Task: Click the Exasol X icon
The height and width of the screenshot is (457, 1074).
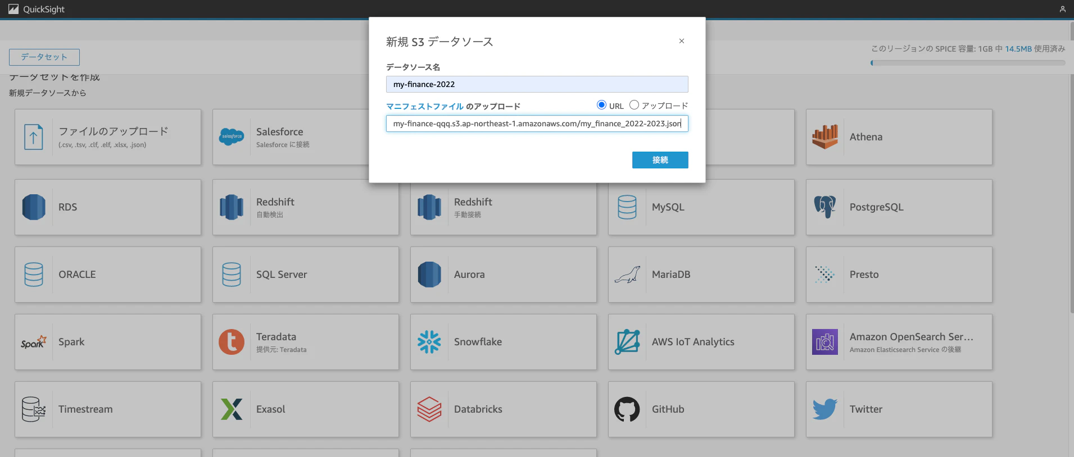Action: [232, 409]
